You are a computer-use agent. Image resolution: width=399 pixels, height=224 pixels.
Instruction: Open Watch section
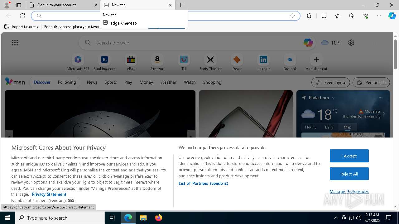pos(190,82)
